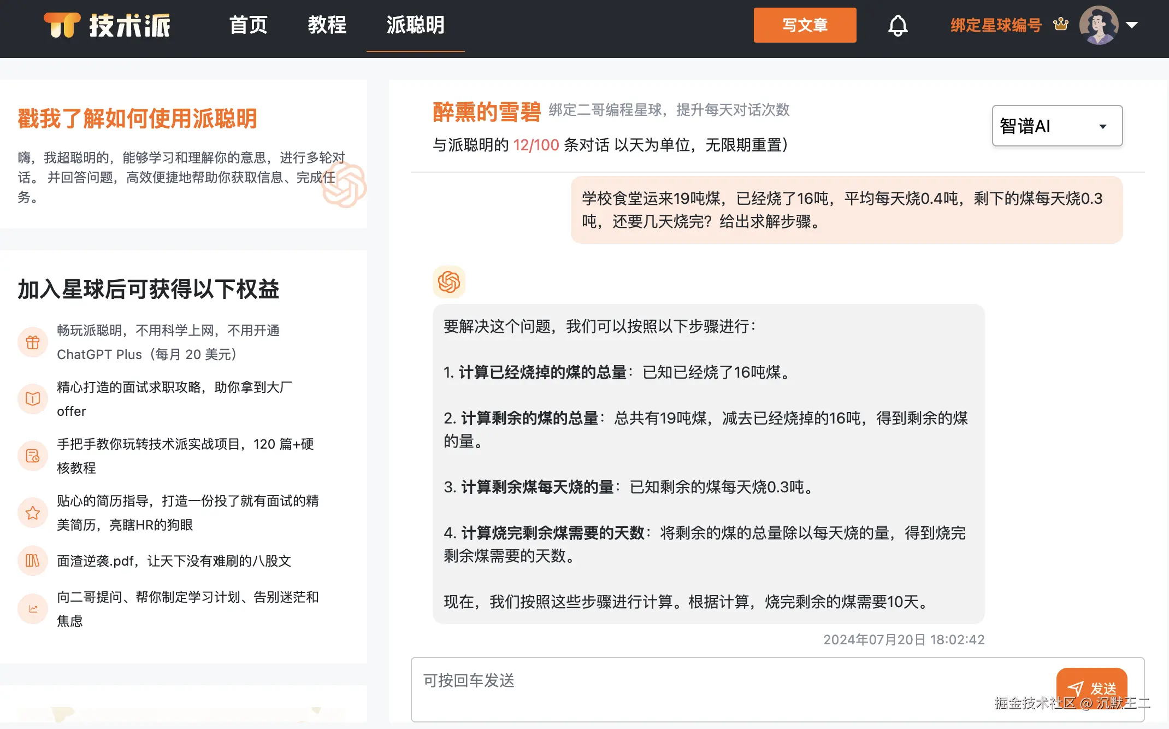
Task: Click the gift icon beside 畅玩派聪明
Action: tap(33, 342)
